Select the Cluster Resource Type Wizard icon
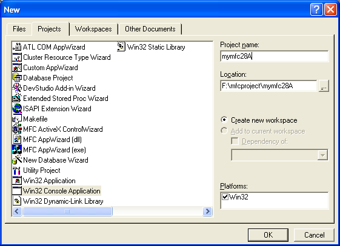Image resolution: width=340 pixels, height=246 pixels. pos(17,57)
